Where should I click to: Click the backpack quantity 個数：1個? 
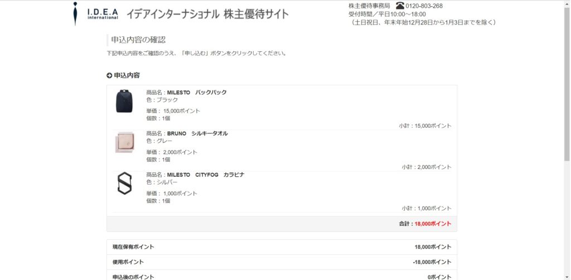[158, 118]
